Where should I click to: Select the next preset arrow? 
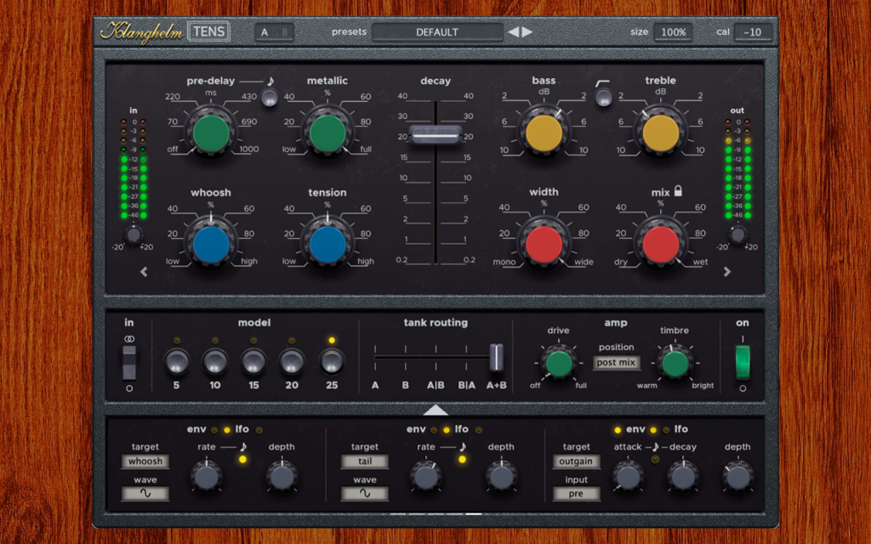point(527,32)
